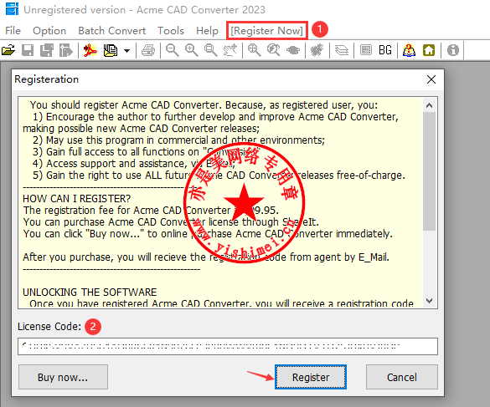Screen dimensions: 490x407
Task: Click the zoom previous magnifier icon
Action: (274, 50)
